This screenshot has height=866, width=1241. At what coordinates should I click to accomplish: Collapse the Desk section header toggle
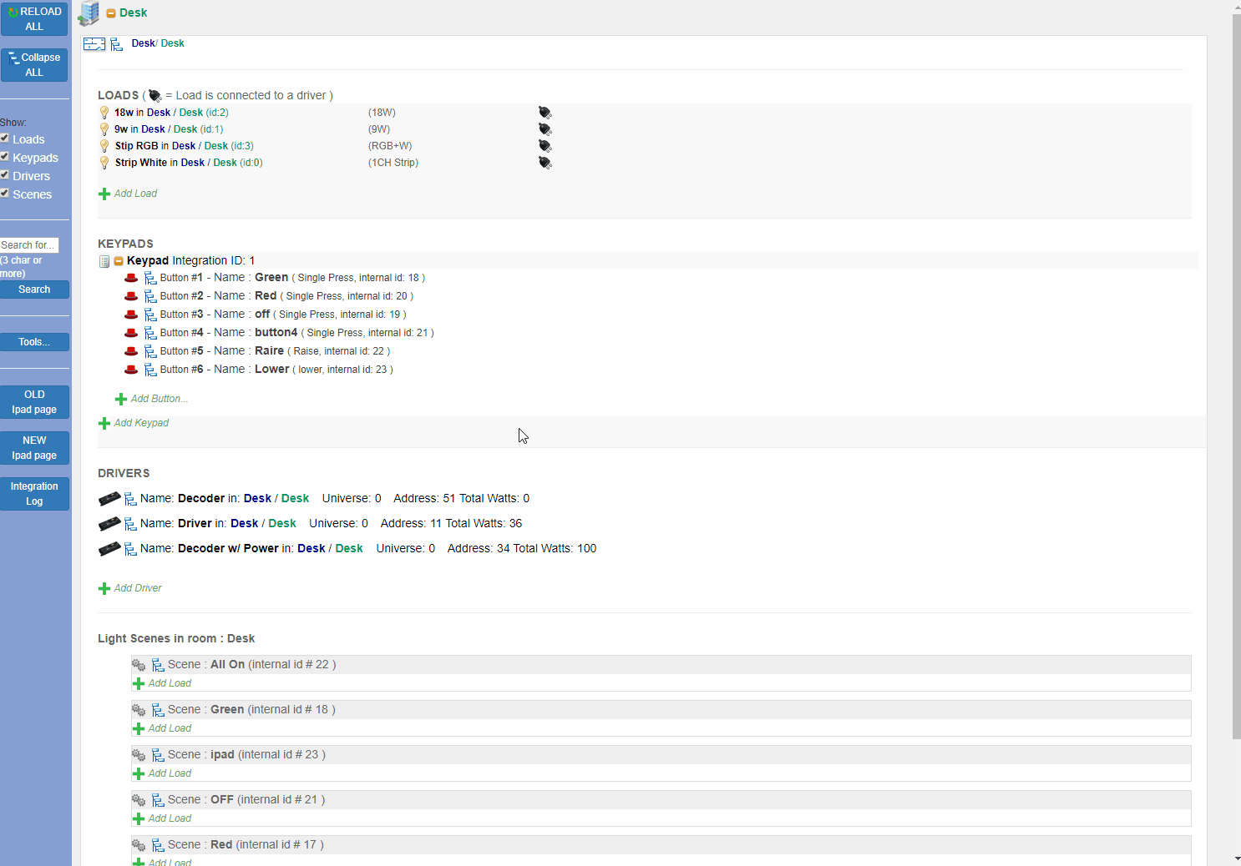pyautogui.click(x=111, y=13)
